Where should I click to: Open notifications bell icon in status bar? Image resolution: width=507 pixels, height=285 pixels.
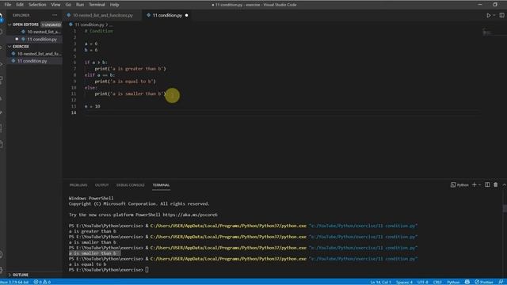(x=501, y=282)
